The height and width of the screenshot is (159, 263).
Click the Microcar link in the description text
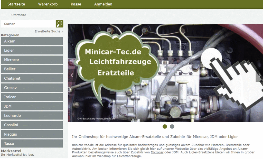[x=157, y=152]
